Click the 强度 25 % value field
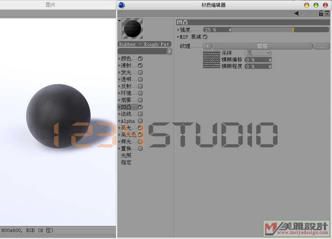Viewport: 332px width, 239px height. pyautogui.click(x=216, y=30)
